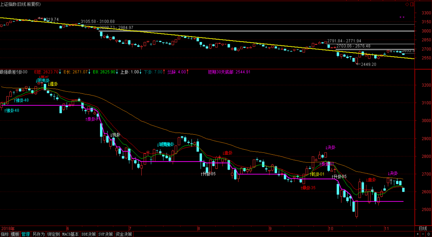Click the magenta cross marker near 3150 level
The image size is (432, 237).
point(402,17)
